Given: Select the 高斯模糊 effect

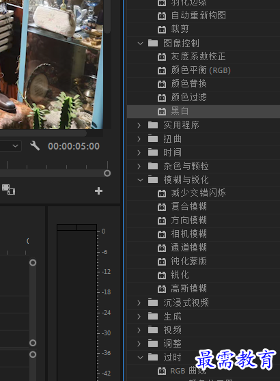Looking at the screenshot, I should pos(189,289).
